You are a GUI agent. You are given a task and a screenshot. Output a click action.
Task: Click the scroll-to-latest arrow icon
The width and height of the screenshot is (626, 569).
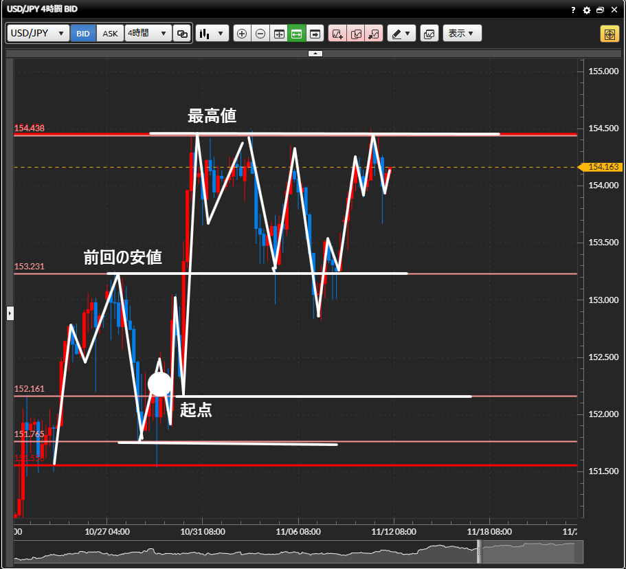(315, 33)
